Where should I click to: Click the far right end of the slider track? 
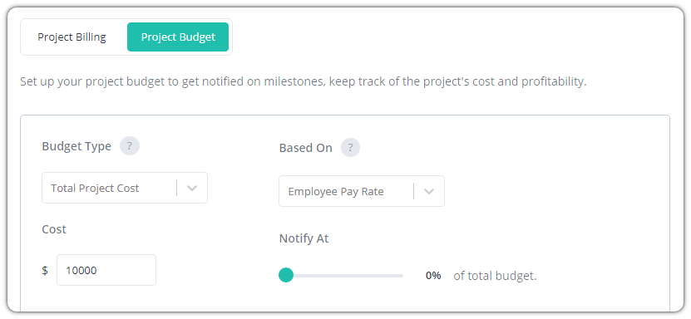click(402, 276)
